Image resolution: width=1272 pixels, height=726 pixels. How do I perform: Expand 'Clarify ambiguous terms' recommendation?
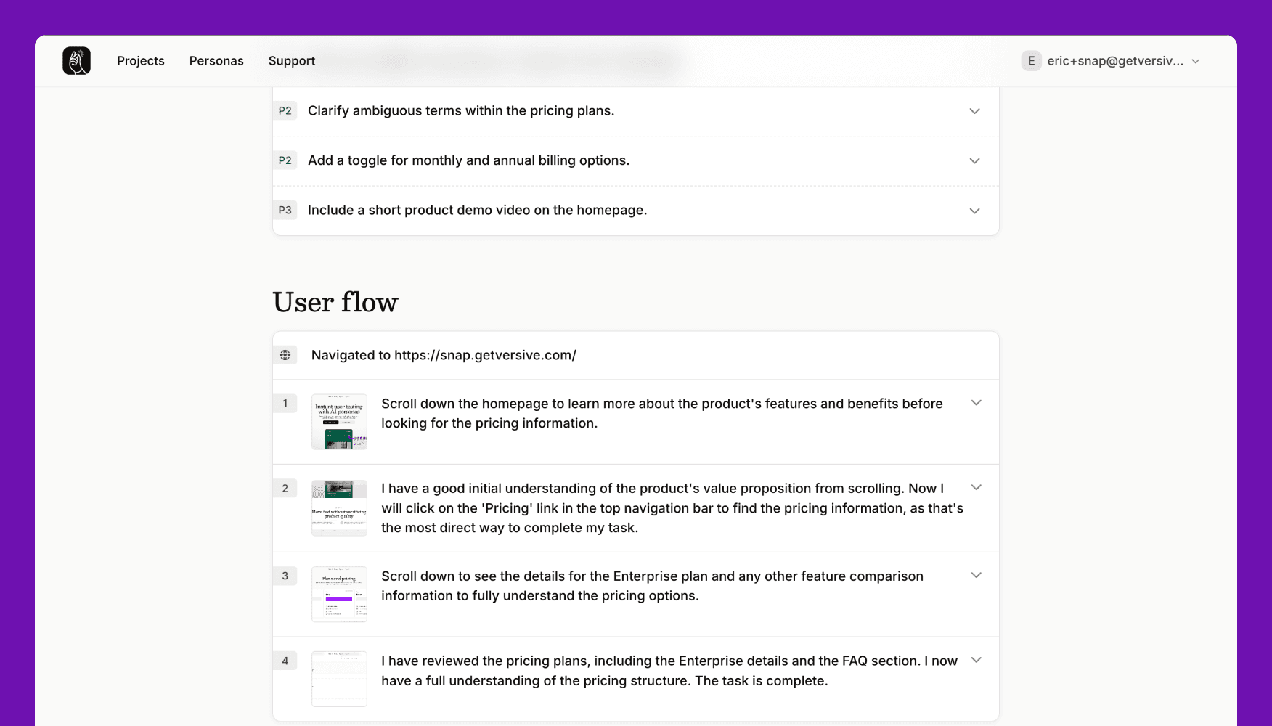974,111
